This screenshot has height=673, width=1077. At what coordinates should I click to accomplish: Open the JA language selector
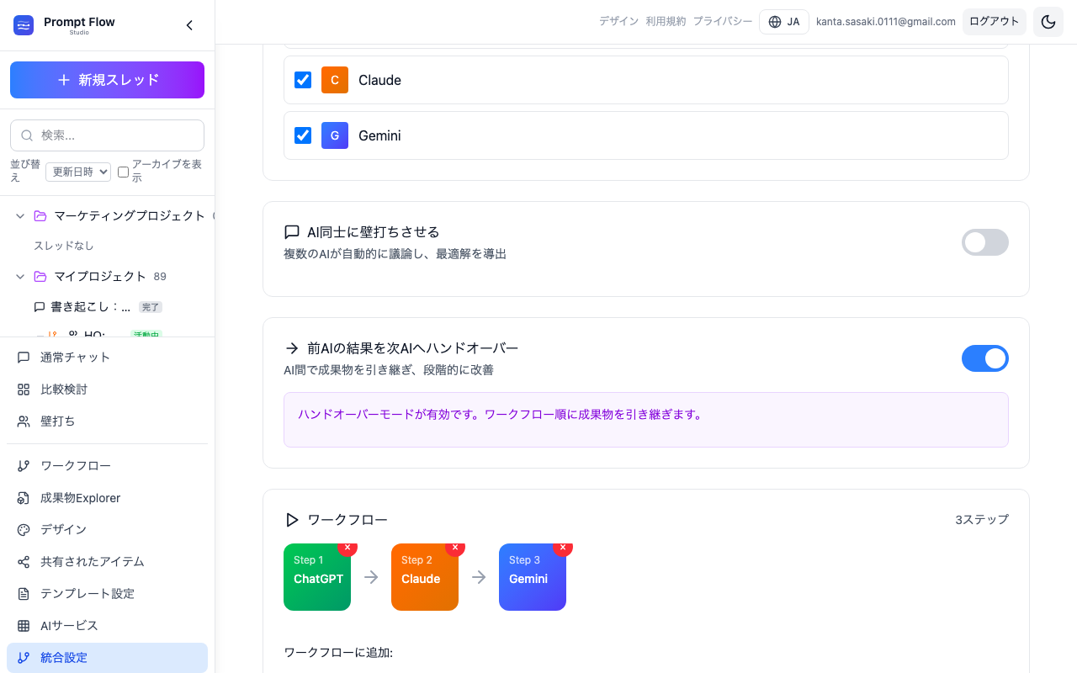(x=784, y=22)
